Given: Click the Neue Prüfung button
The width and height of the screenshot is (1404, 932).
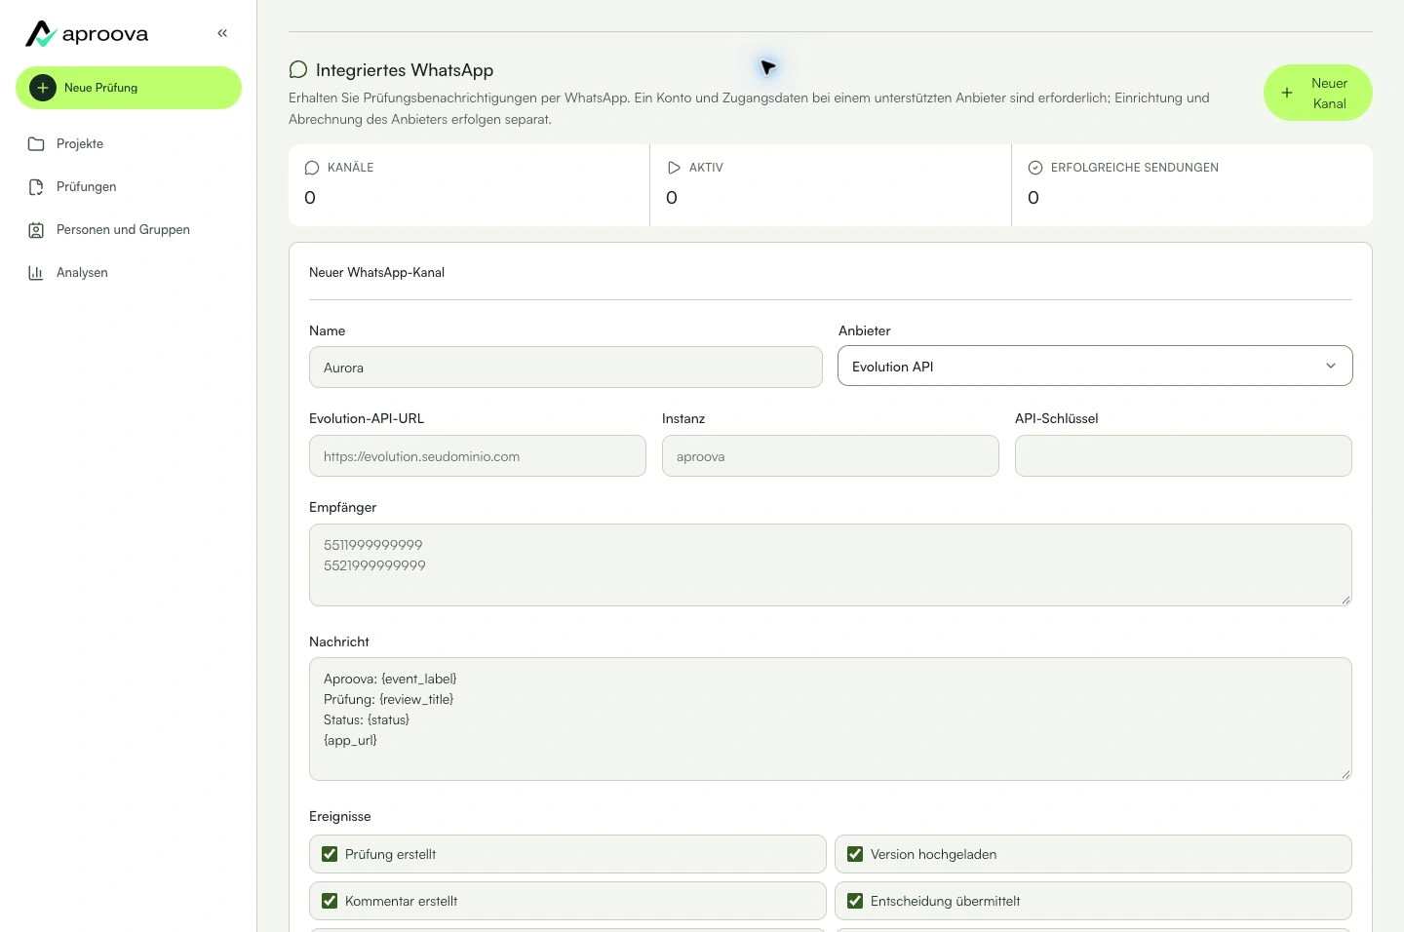Looking at the screenshot, I should pos(129,88).
